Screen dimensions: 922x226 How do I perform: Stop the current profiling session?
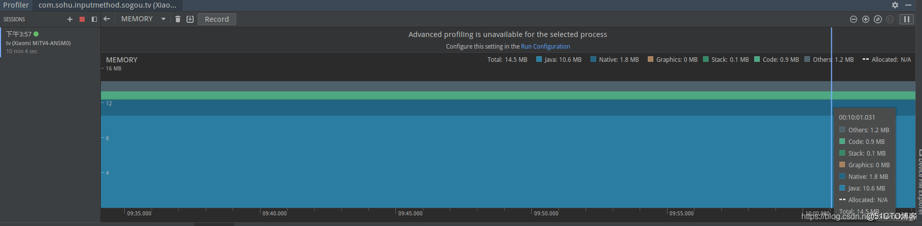pyautogui.click(x=82, y=19)
